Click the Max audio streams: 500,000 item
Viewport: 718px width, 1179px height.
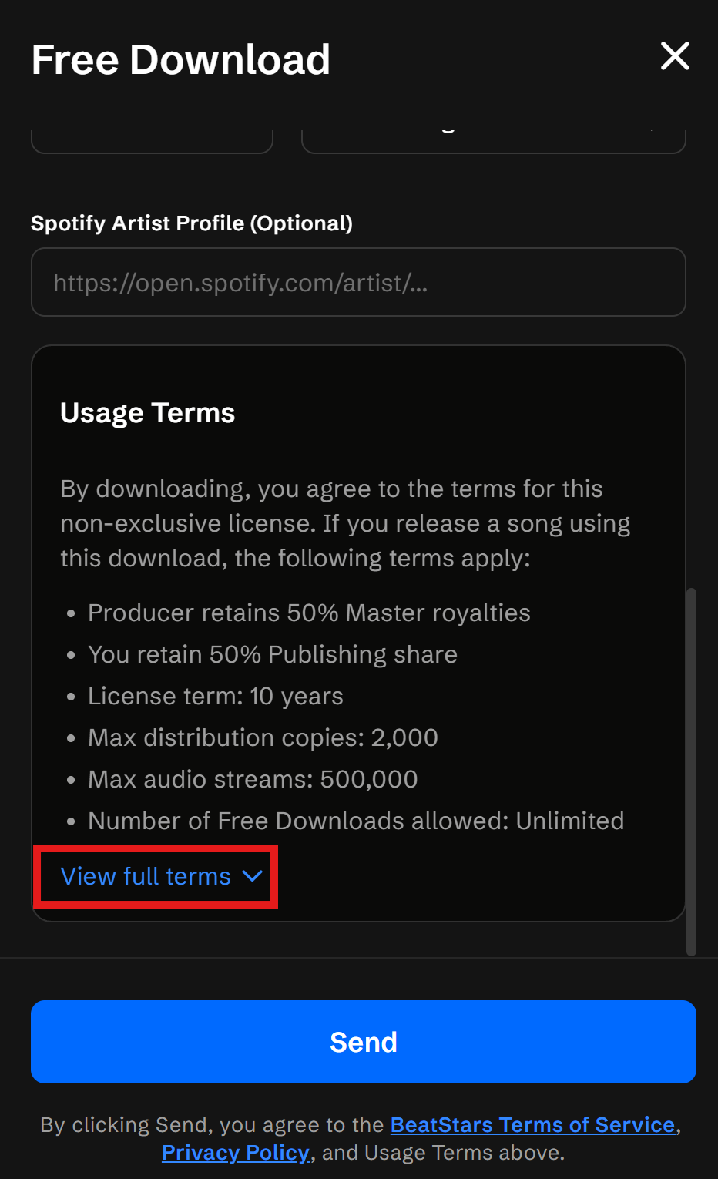pyautogui.click(x=253, y=779)
